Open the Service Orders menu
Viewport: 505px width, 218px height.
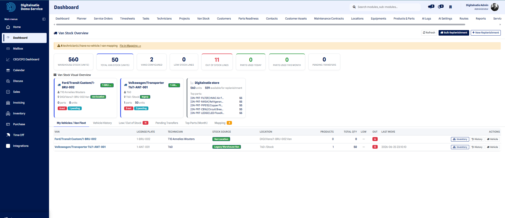pyautogui.click(x=103, y=18)
